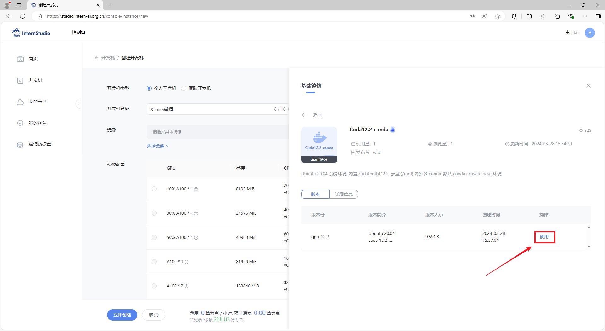The height and width of the screenshot is (331, 605).
Task: Collapse the left sidebar with the chevron handle
Action: pos(78,103)
